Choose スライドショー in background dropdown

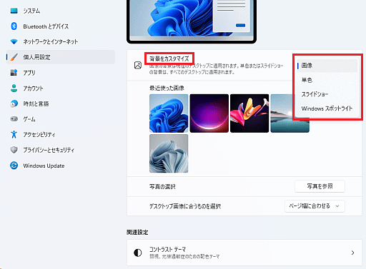[327, 94]
